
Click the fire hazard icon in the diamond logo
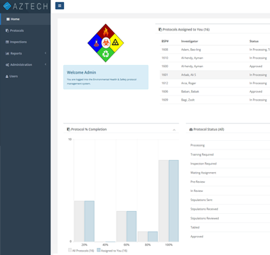click(106, 32)
